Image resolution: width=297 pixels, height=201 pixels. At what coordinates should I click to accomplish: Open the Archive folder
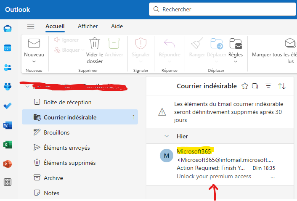(x=80, y=178)
